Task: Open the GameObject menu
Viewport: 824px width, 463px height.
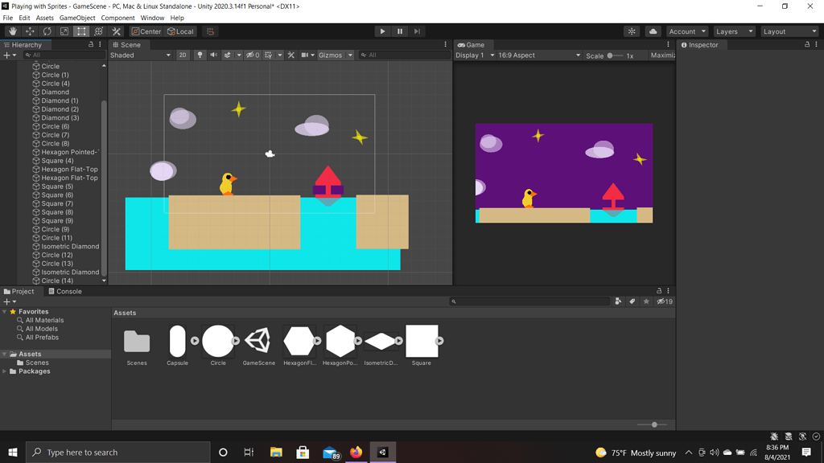Action: click(x=77, y=17)
